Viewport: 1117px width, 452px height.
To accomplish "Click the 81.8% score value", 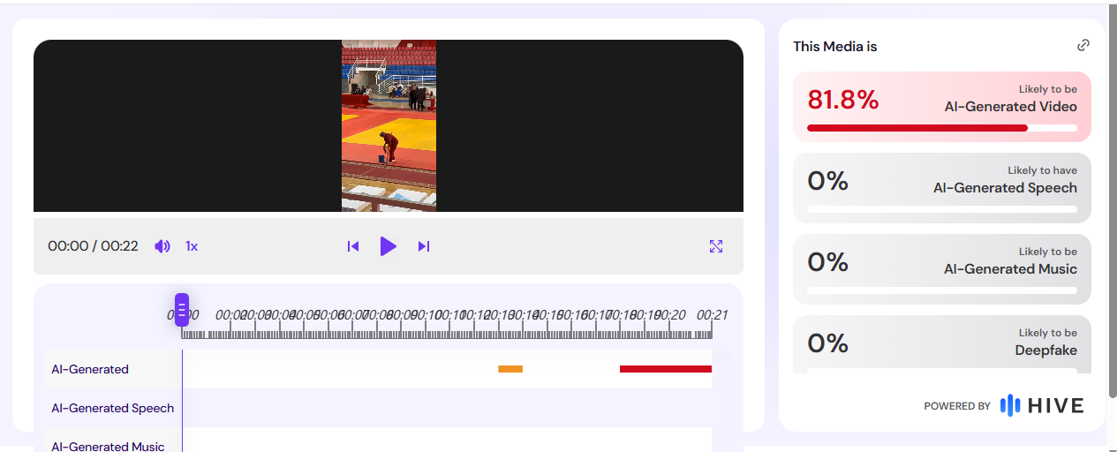I will [843, 100].
